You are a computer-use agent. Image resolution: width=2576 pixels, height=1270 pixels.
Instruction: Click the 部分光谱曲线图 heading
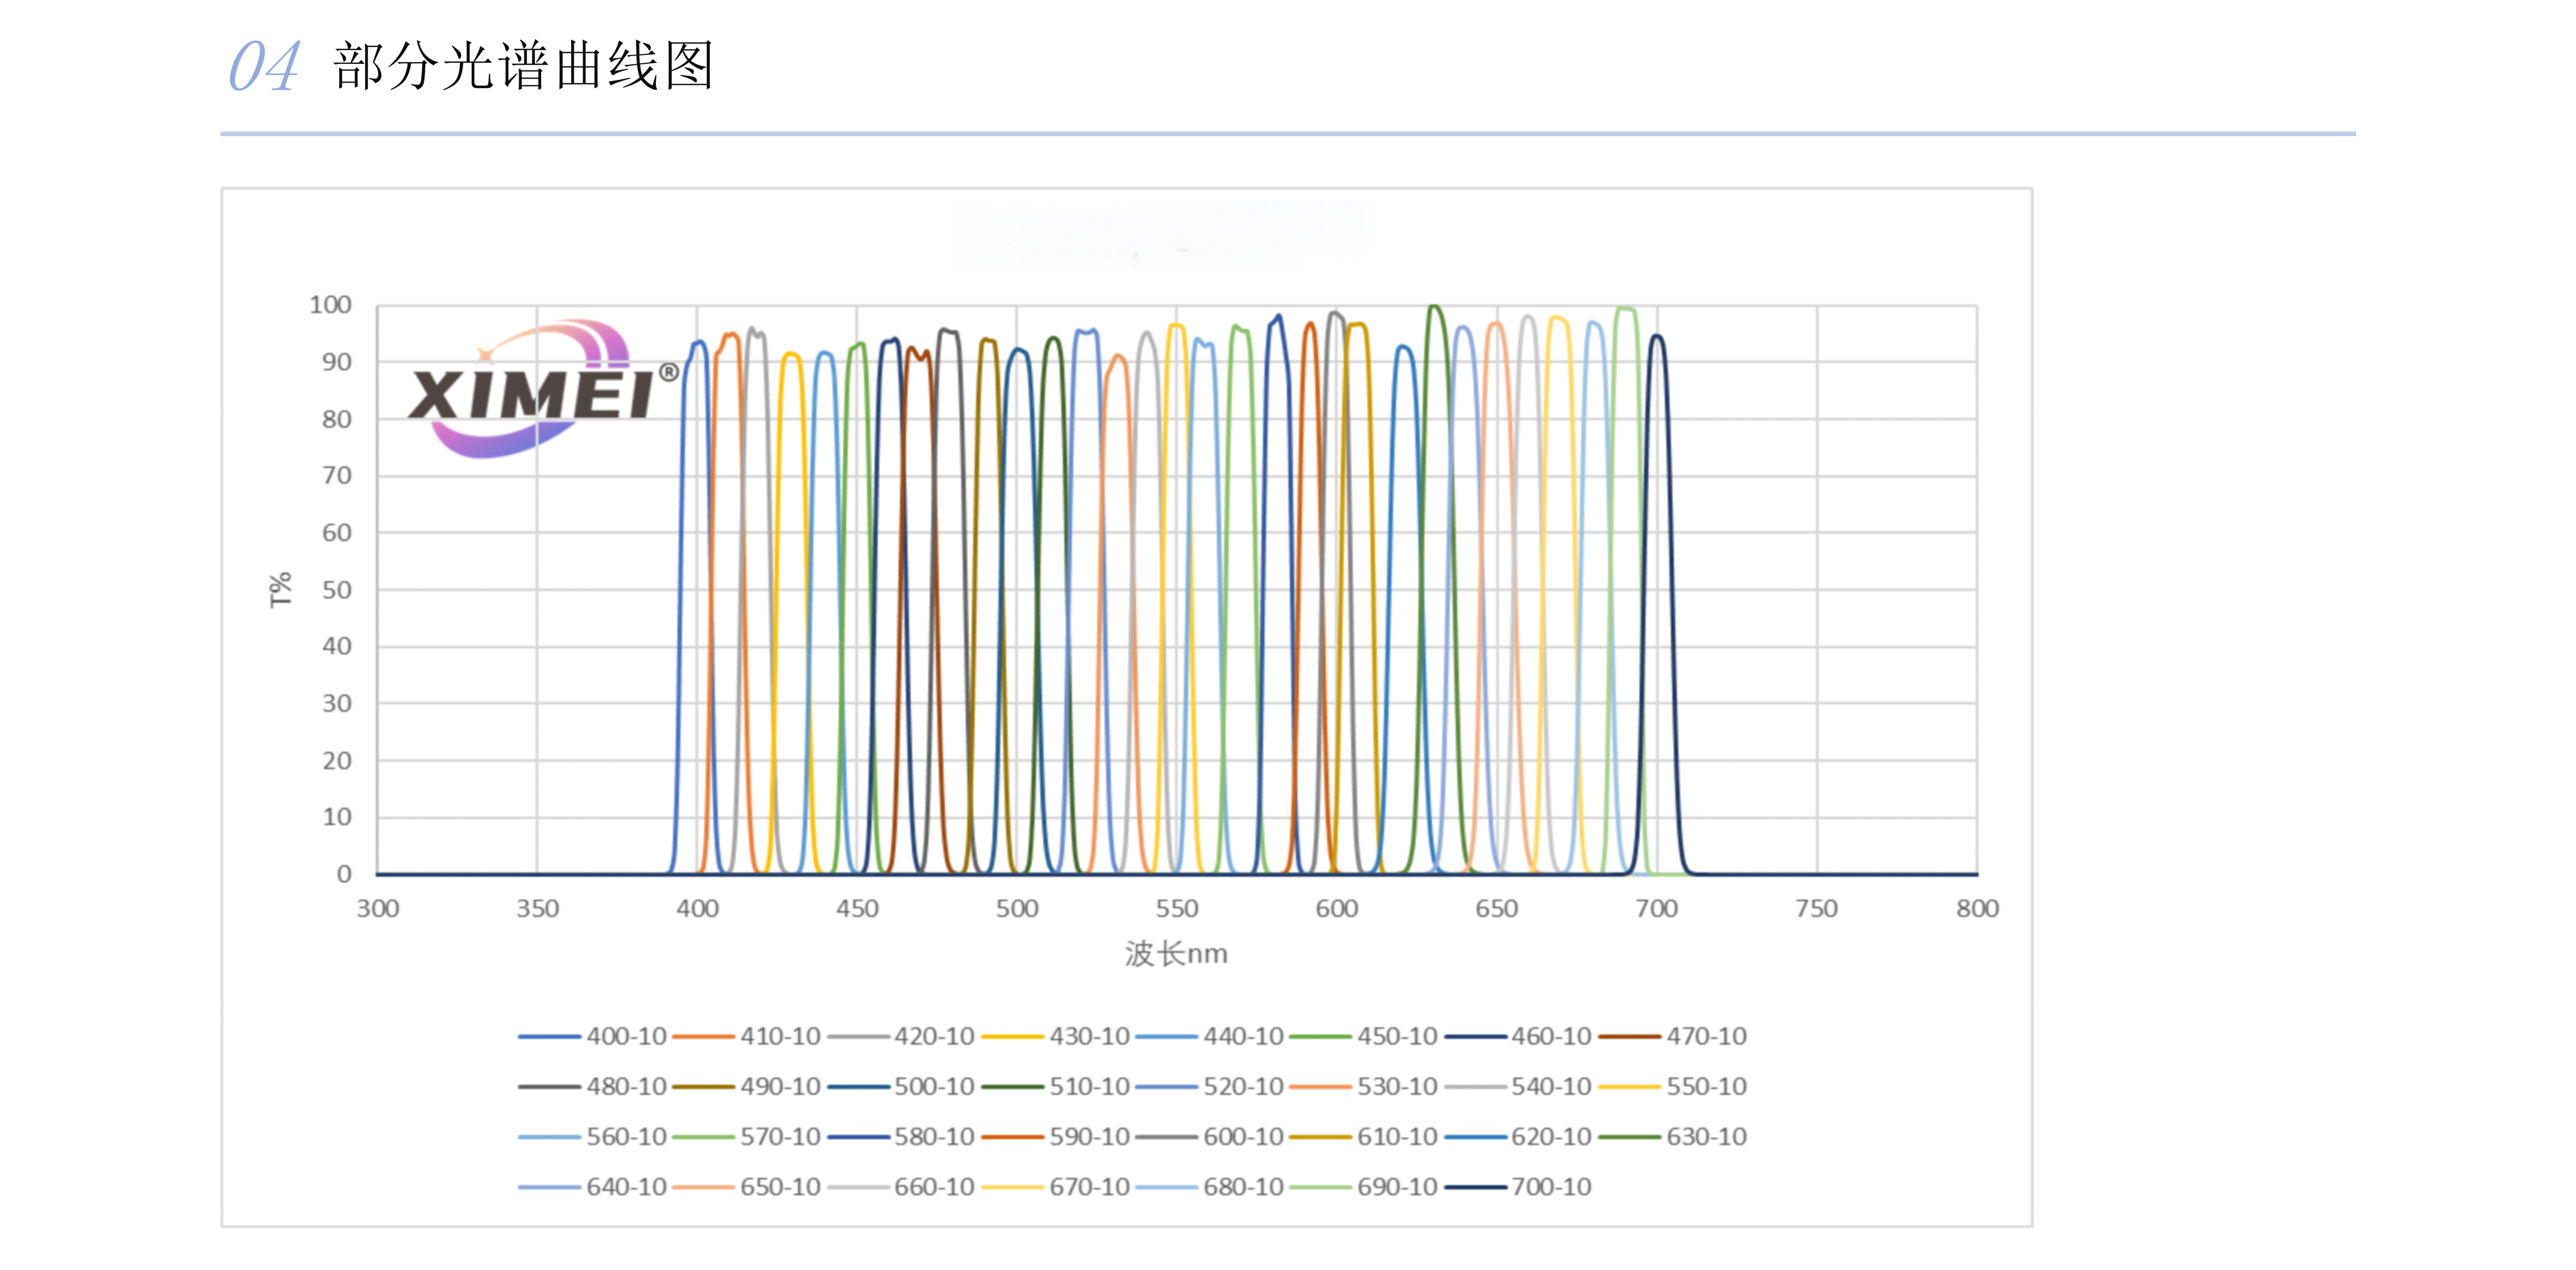point(524,66)
